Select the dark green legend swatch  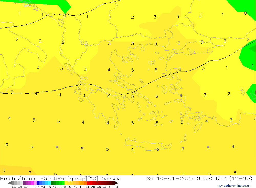click(52, 183)
